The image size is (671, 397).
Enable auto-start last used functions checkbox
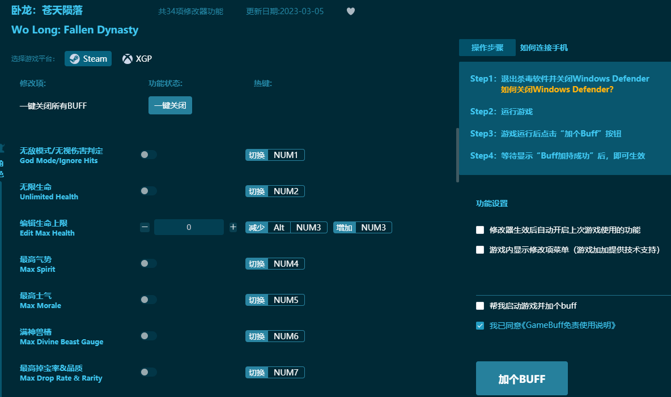pyautogui.click(x=480, y=230)
